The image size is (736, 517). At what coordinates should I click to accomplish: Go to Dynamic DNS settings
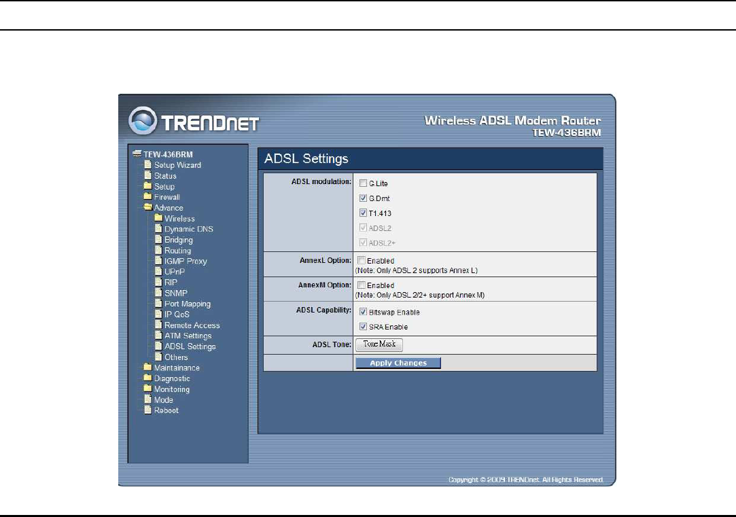(189, 229)
